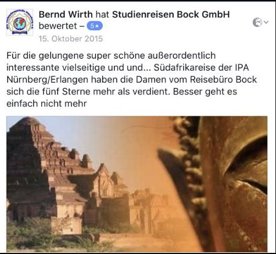276x254 pixels.
Task: Click the globe privacy icon
Action: (x=257, y=22)
